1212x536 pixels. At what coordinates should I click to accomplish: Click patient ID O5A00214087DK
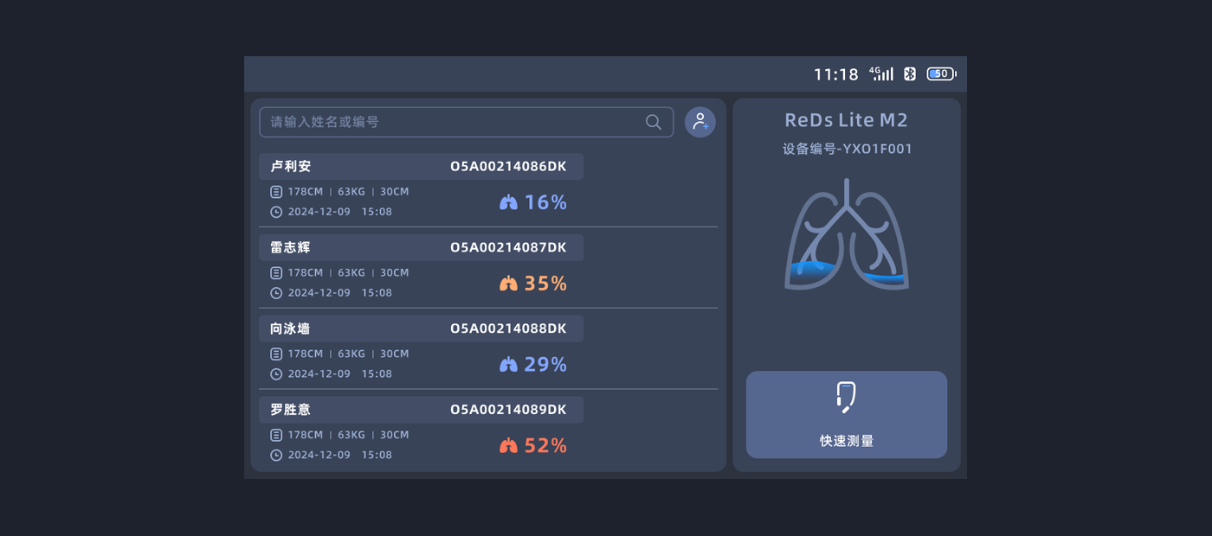[508, 248]
